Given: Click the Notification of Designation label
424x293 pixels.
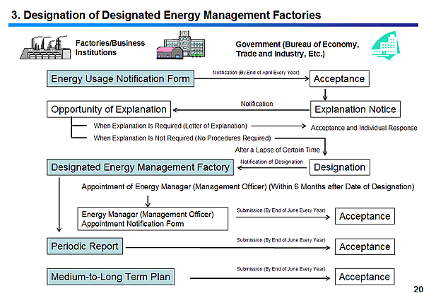Looking at the screenshot, I should click(x=271, y=162).
